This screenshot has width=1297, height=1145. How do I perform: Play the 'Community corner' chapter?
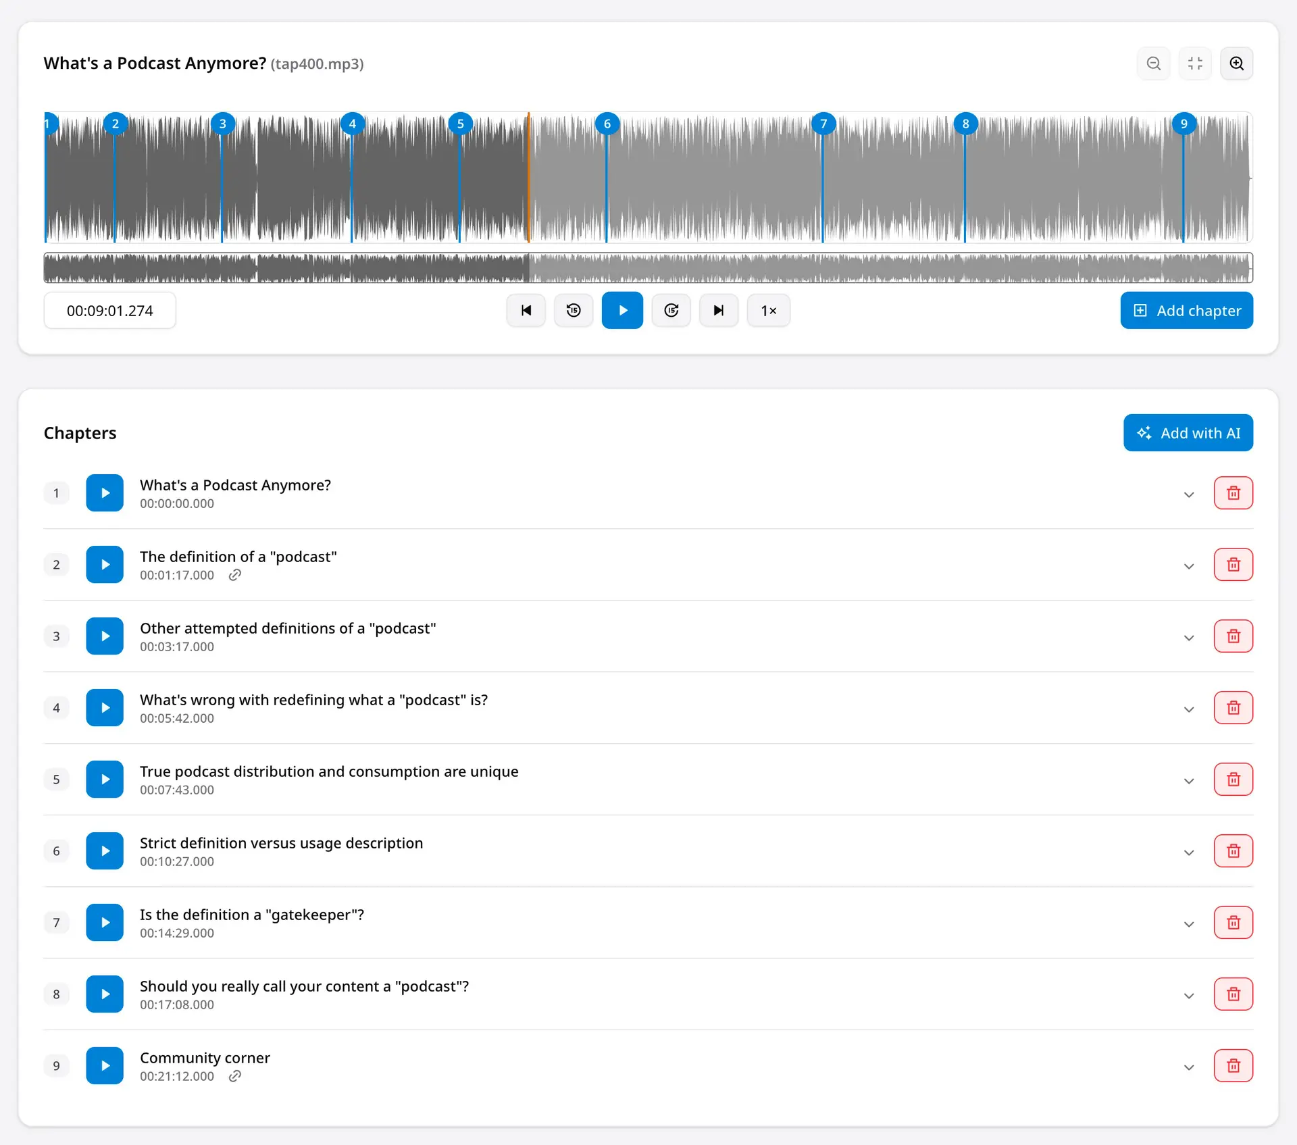pos(105,1066)
